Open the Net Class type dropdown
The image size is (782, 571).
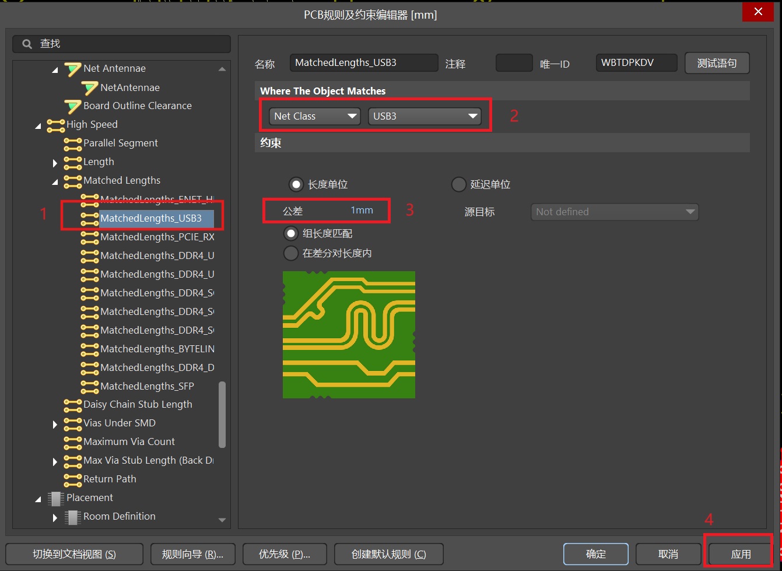coord(315,116)
